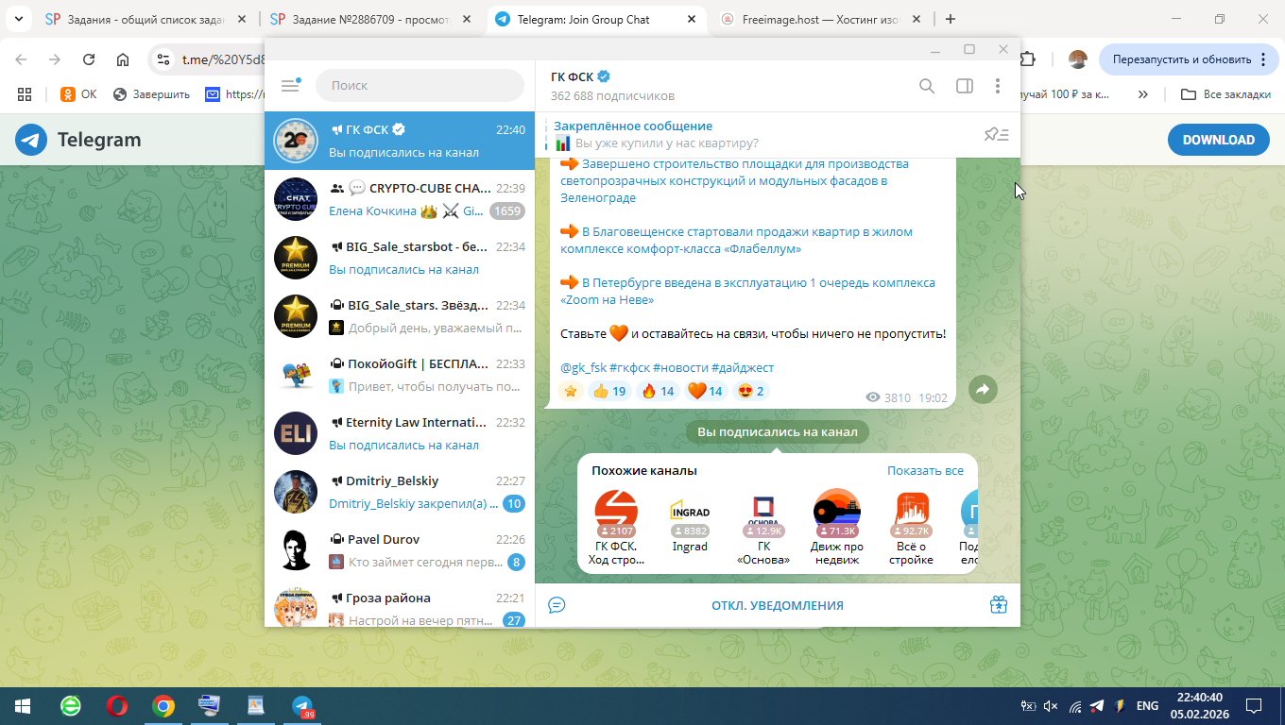Open the Движ про недвиж similar channel

[x=837, y=529]
